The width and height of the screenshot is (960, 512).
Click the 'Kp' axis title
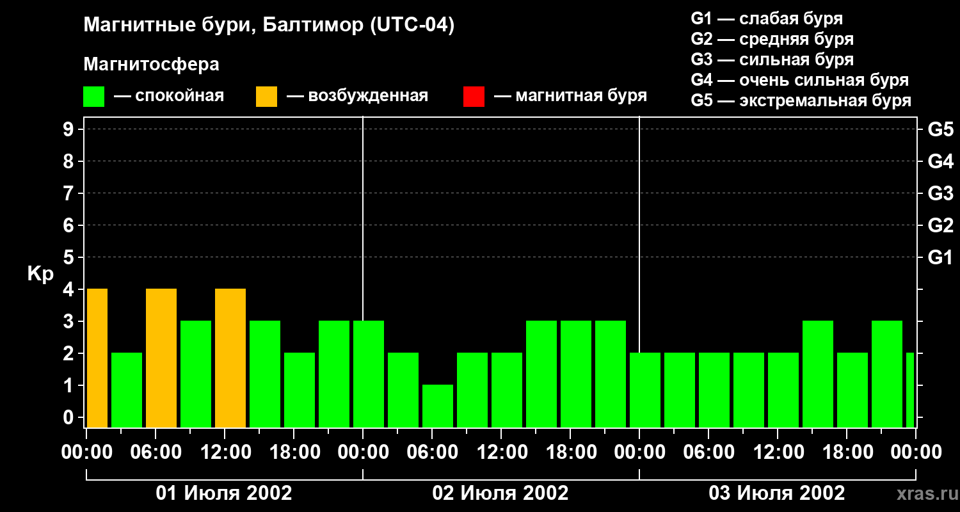(40, 274)
